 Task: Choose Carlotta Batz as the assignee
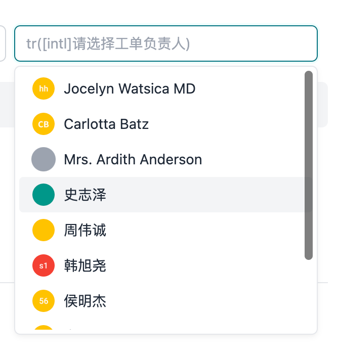point(106,124)
